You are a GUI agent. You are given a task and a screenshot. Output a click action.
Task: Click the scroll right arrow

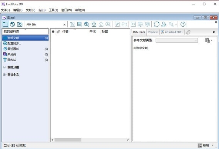coord(128,140)
